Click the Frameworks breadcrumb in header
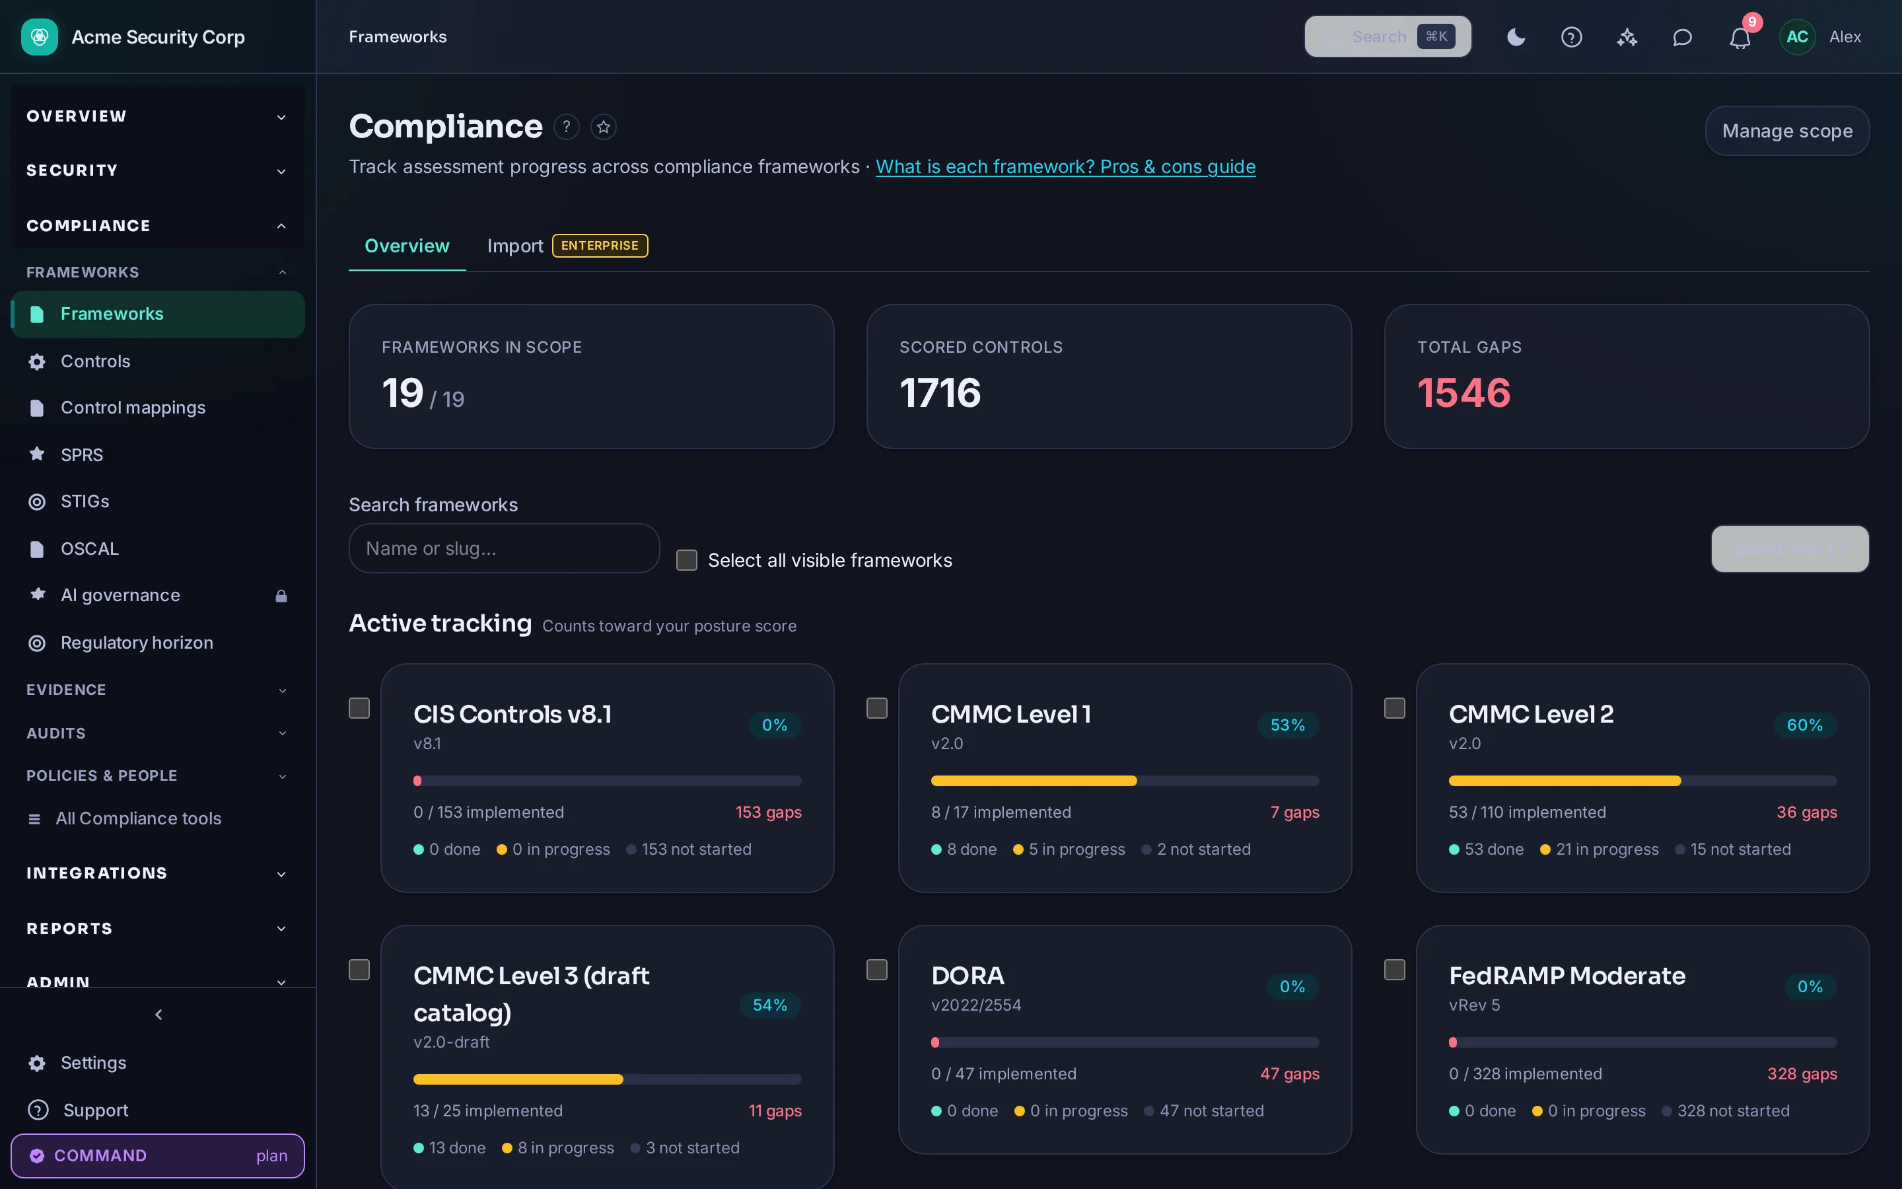 [398, 37]
